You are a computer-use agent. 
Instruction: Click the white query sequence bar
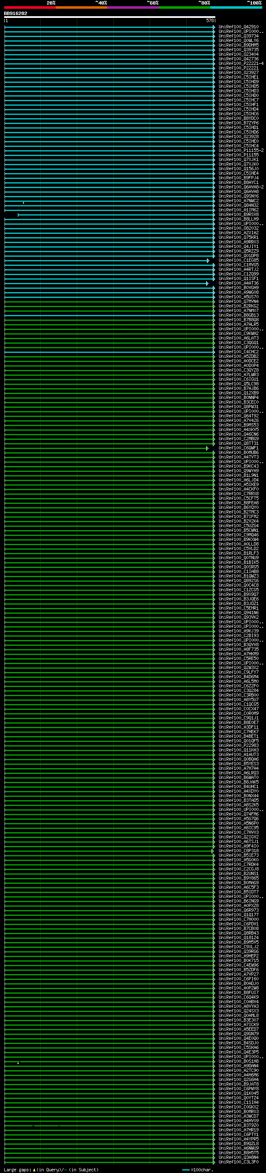(110, 17)
